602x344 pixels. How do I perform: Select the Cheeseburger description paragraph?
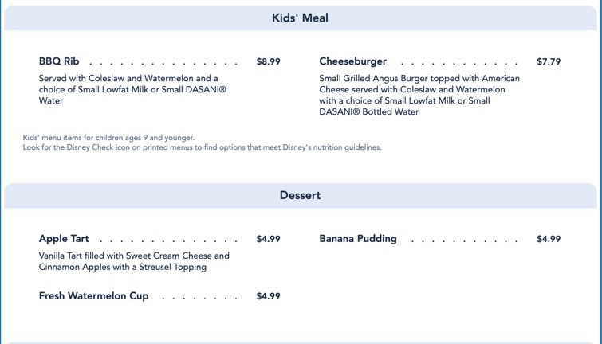coord(419,95)
